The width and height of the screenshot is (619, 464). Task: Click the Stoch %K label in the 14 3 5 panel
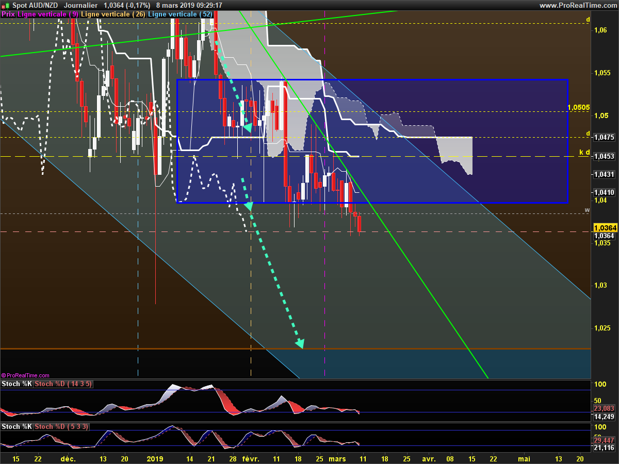coord(17,384)
